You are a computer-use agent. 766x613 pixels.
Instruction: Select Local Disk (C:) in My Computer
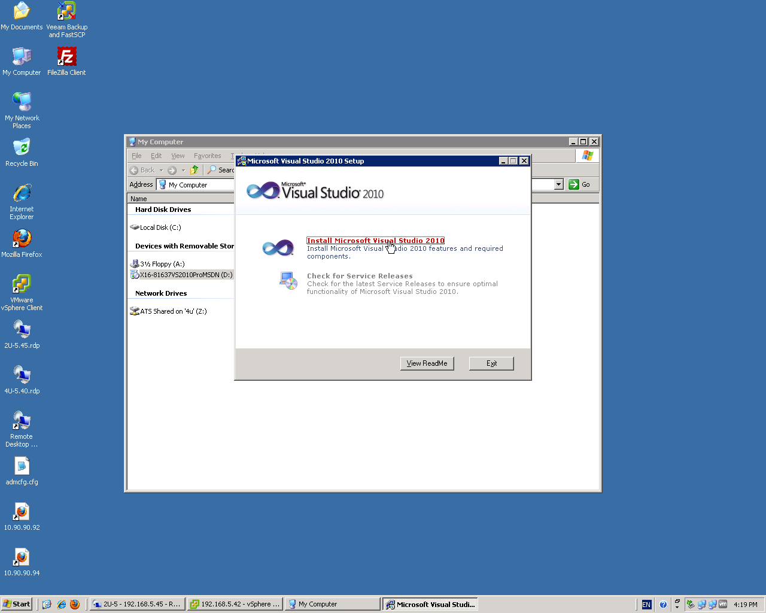156,227
